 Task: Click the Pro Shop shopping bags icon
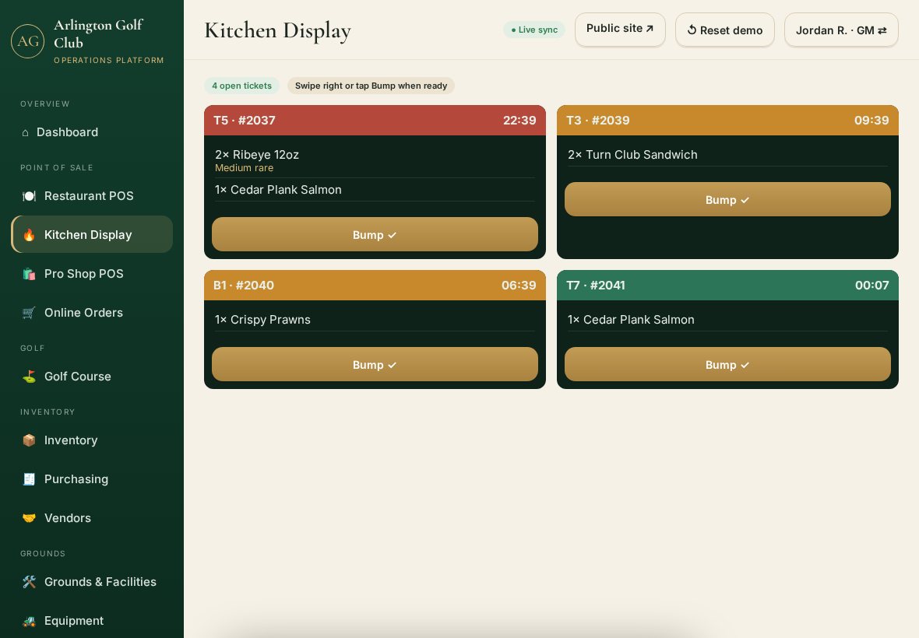tap(29, 274)
